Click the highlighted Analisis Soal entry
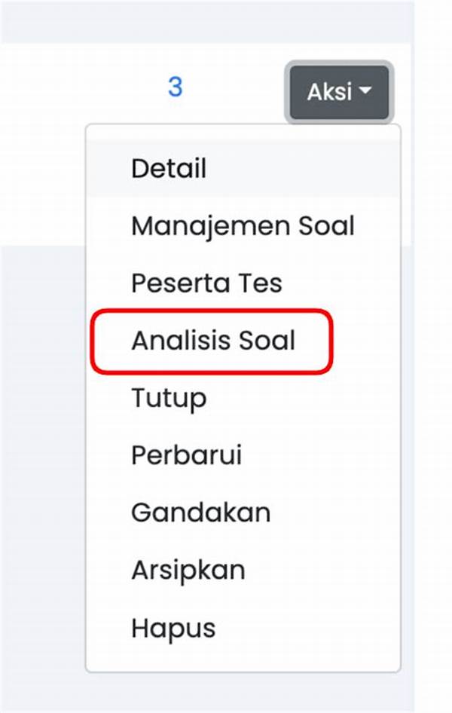The height and width of the screenshot is (713, 452). click(213, 341)
